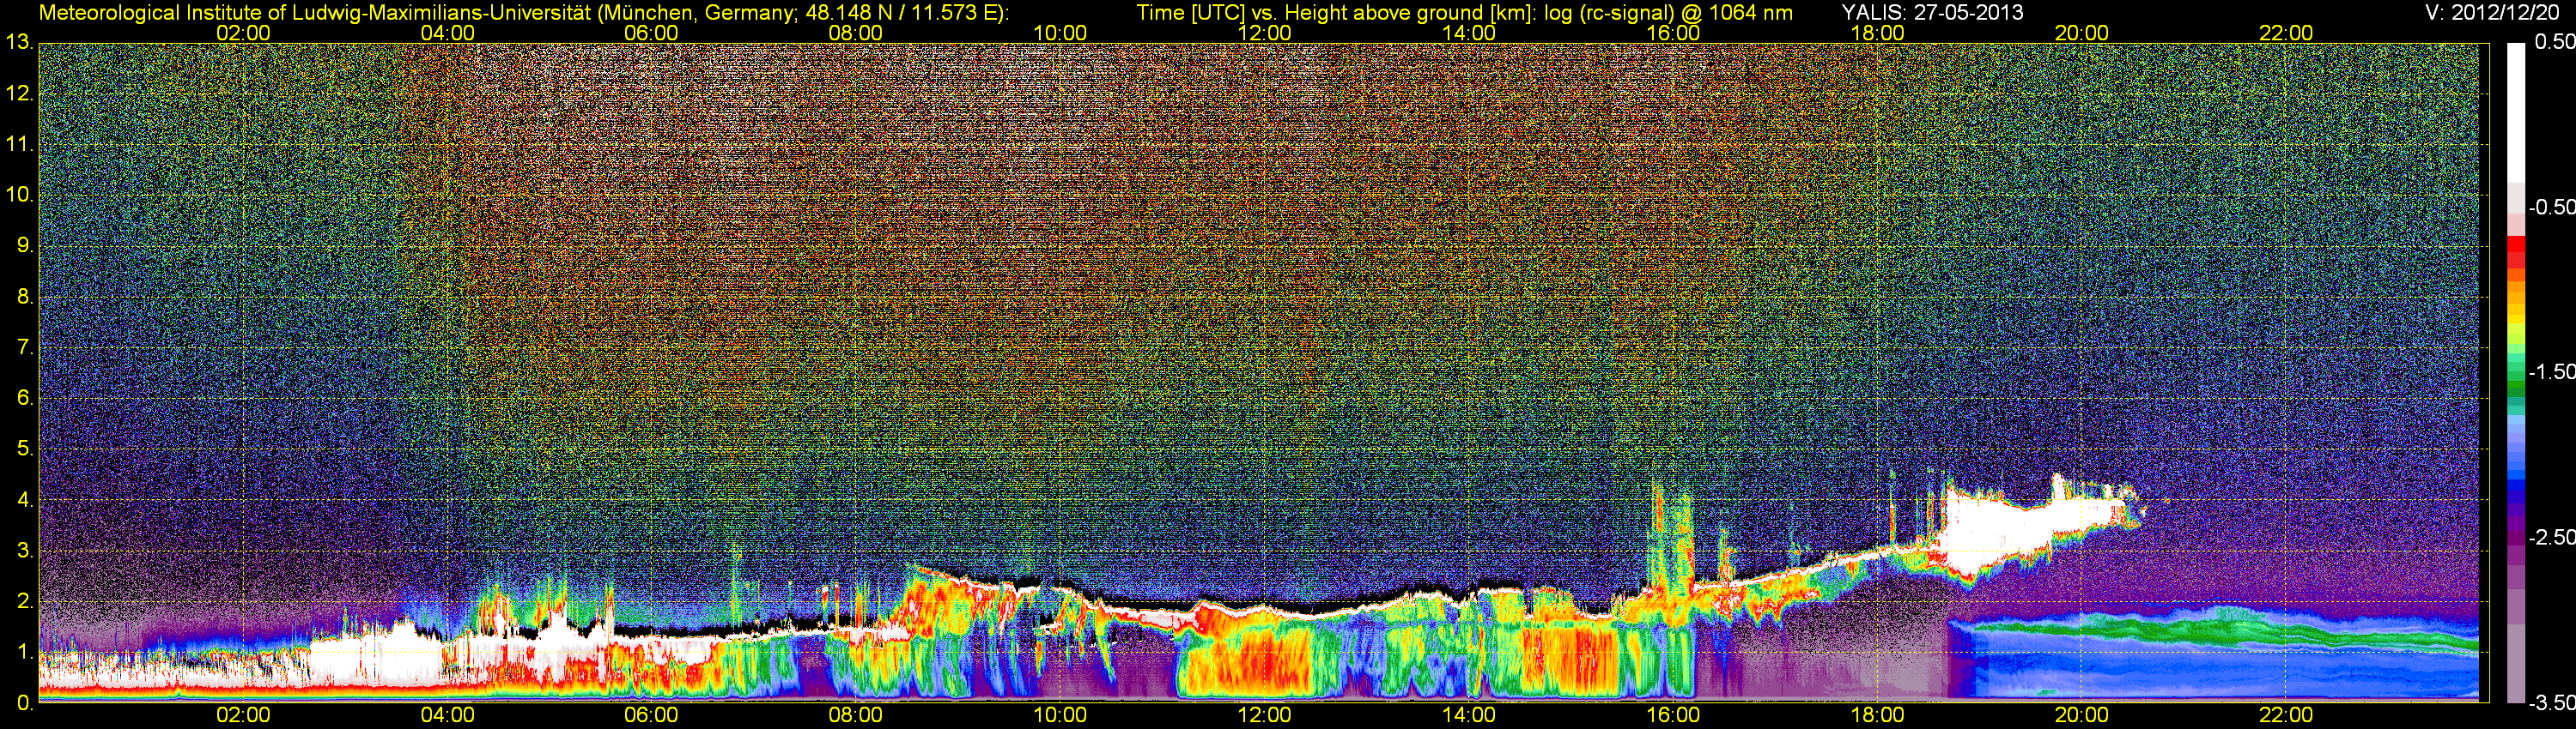
Task: Click the 20:00 label on the bottom time axis
Action: click(x=2082, y=715)
